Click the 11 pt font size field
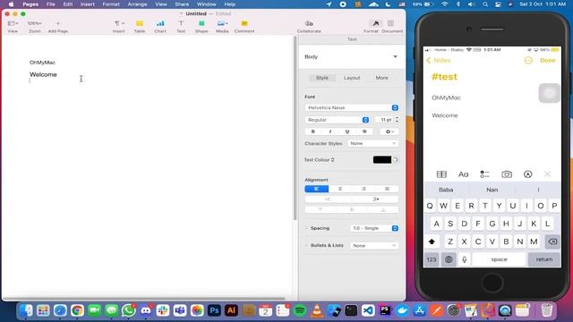The width and height of the screenshot is (573, 322). 385,120
